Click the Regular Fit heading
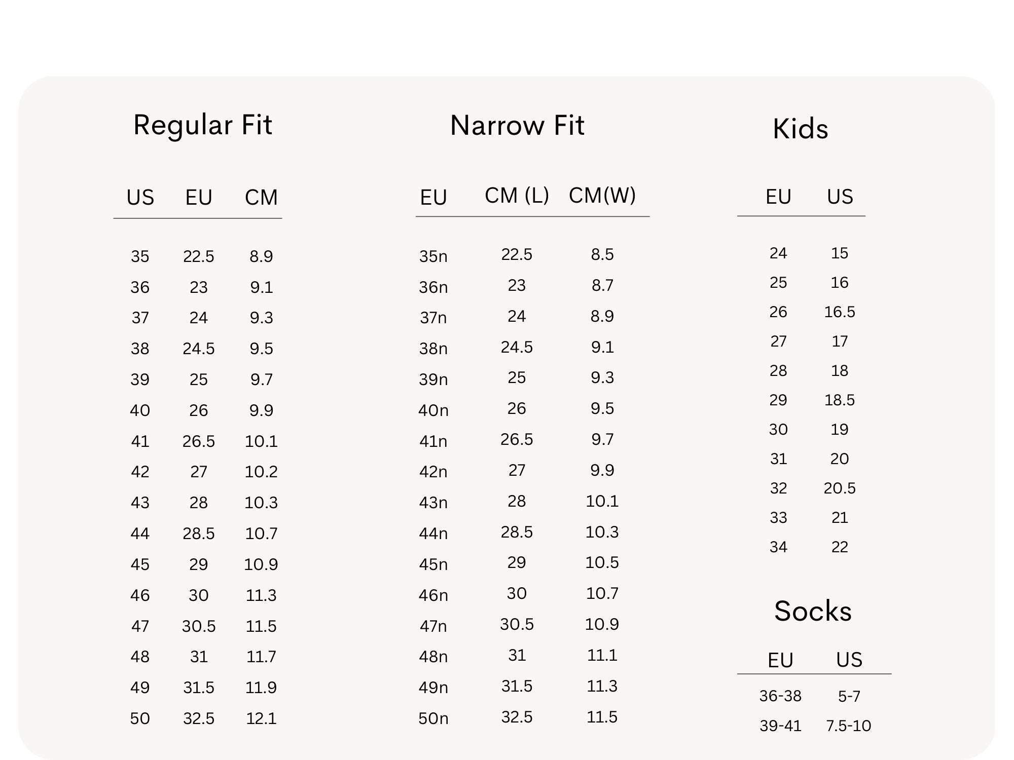Image resolution: width=1014 pixels, height=760 pixels. click(x=203, y=125)
